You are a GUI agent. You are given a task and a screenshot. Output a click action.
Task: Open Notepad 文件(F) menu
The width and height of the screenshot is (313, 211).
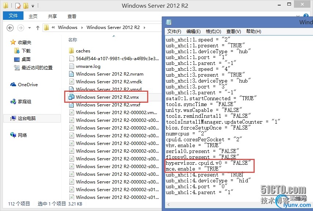174,31
